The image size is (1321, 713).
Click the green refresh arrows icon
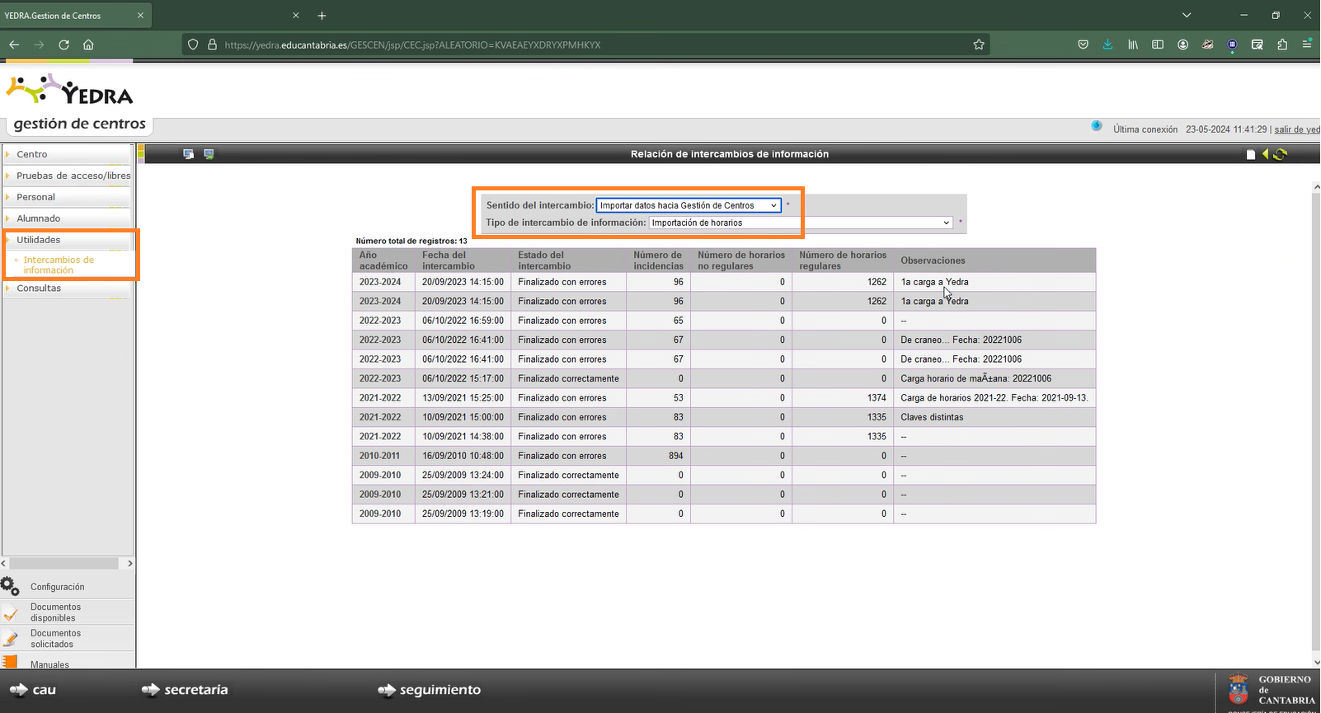pyautogui.click(x=1280, y=154)
